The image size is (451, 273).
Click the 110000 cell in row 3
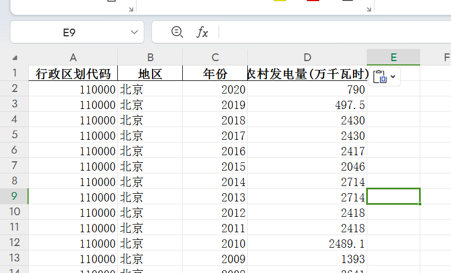pyautogui.click(x=73, y=105)
